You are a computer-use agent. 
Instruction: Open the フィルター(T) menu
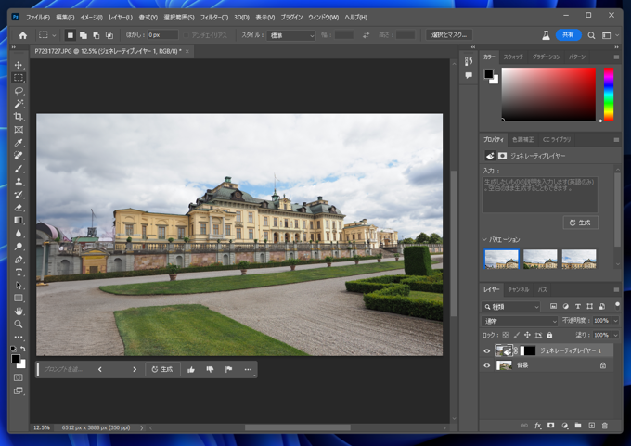(213, 17)
